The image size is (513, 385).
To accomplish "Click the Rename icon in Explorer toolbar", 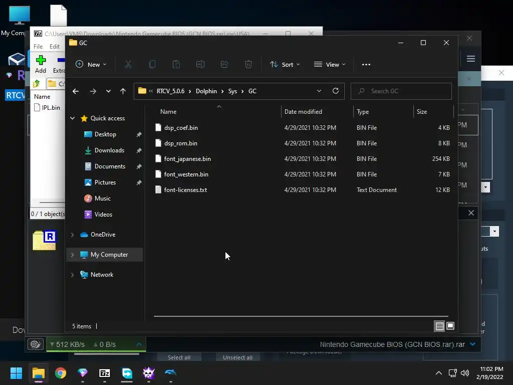I will pos(200,64).
